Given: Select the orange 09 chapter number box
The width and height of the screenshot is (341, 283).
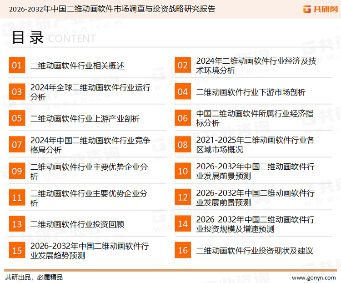Looking at the screenshot, I should pyautogui.click(x=17, y=171).
